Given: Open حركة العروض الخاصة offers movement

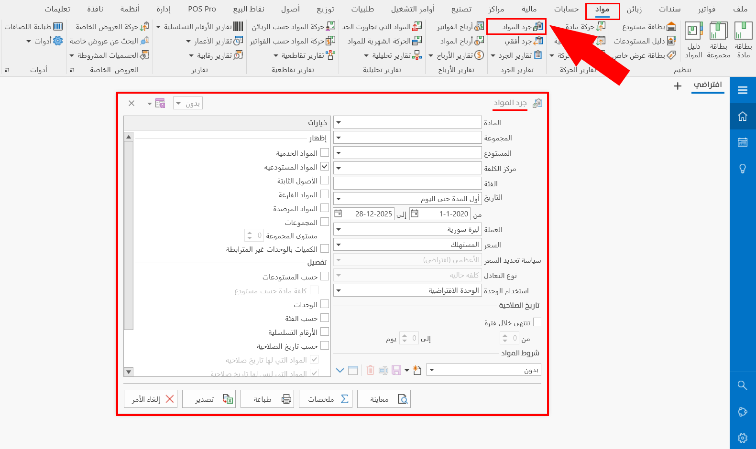Looking at the screenshot, I should pyautogui.click(x=112, y=27).
